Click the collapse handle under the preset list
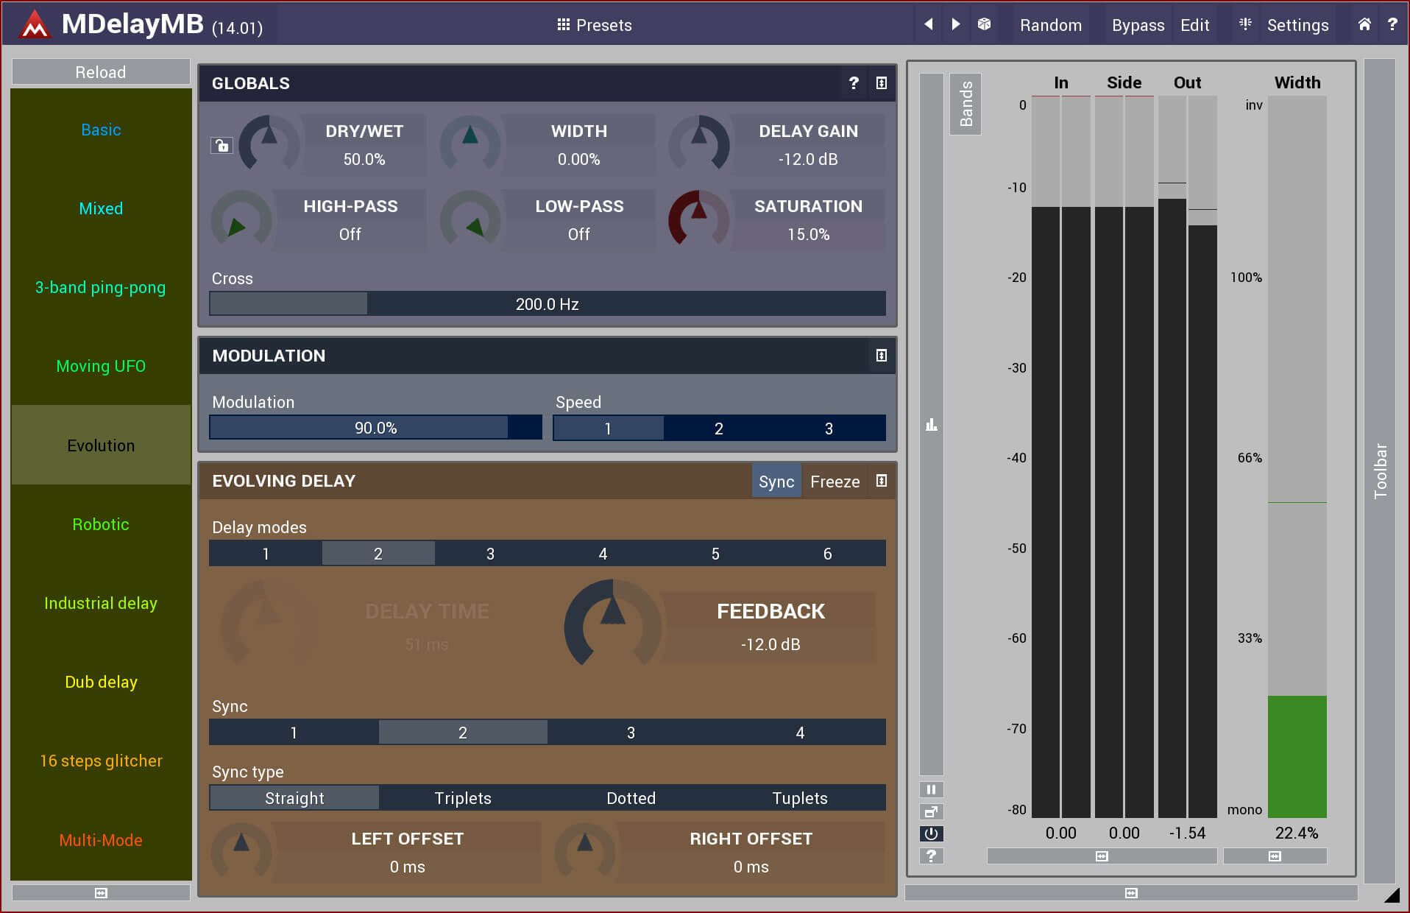Viewport: 1410px width, 913px height. pyautogui.click(x=101, y=892)
